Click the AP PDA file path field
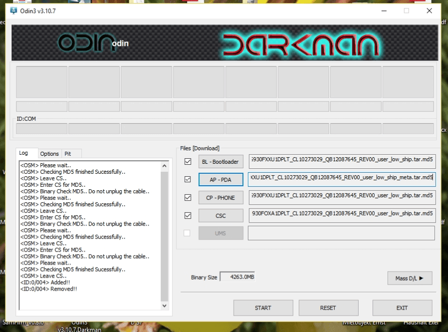 pyautogui.click(x=342, y=179)
